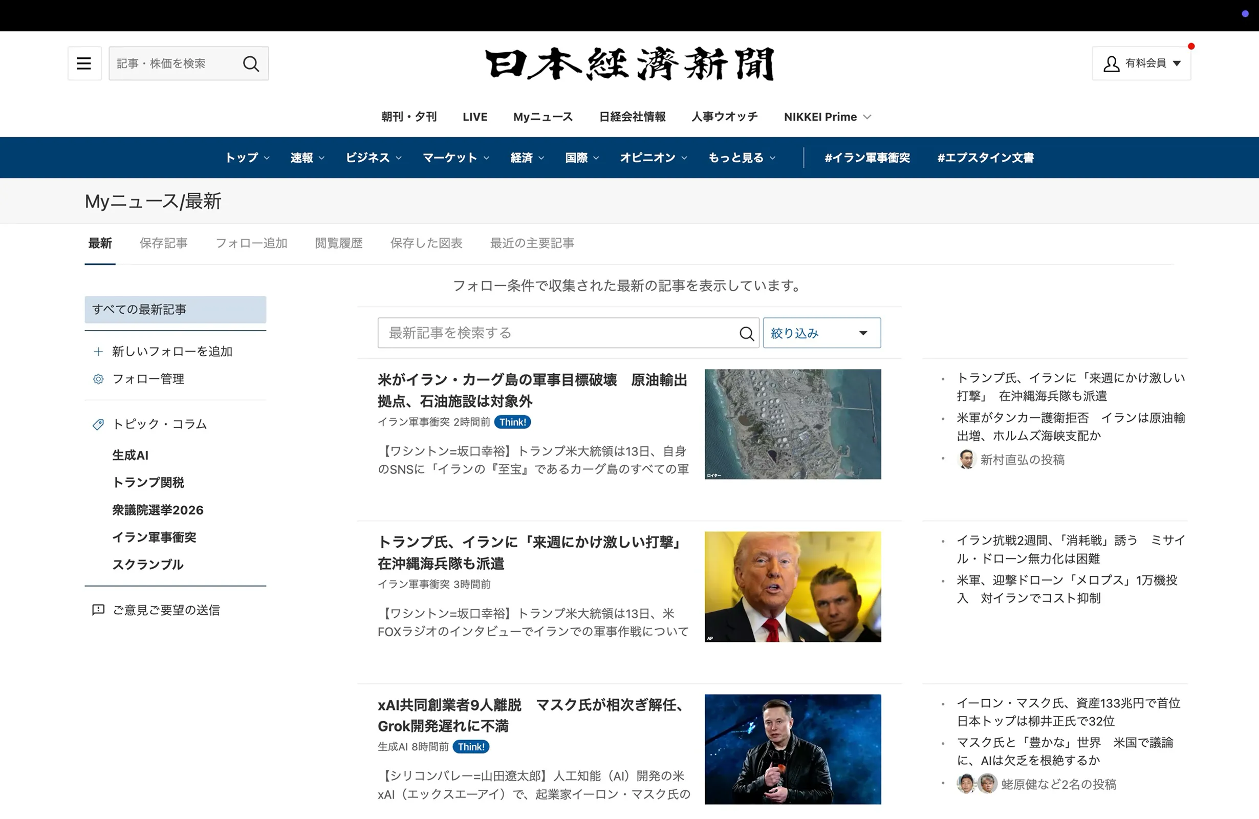Image resolution: width=1259 pixels, height=819 pixels.
Task: Open the #イラン軍事衝突 hashtag link
Action: tap(867, 158)
